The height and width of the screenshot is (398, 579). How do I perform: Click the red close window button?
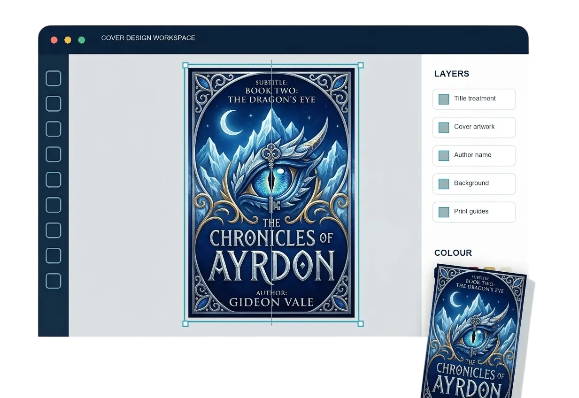[x=54, y=40]
